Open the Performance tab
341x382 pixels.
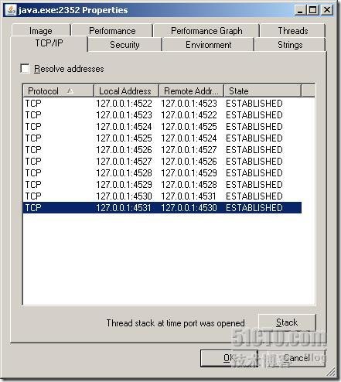[112, 31]
